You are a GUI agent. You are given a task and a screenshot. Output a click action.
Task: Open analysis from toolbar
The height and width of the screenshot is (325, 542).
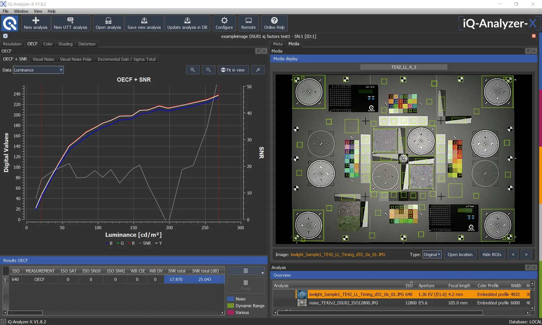click(108, 23)
